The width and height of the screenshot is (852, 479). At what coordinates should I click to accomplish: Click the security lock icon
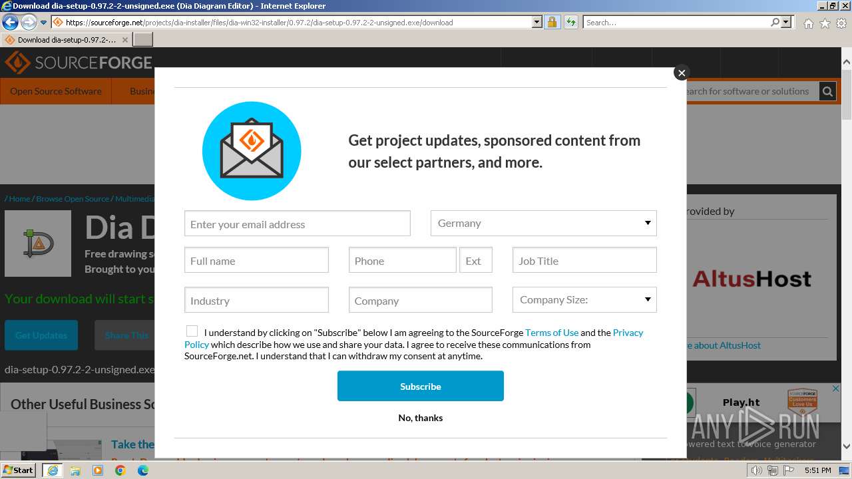[x=552, y=23]
